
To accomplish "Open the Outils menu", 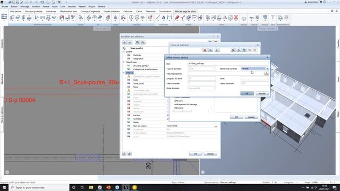I will point(55,7).
